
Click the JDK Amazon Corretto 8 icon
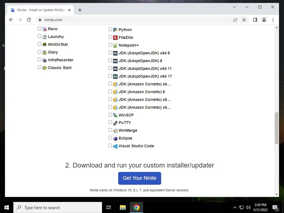point(115,92)
